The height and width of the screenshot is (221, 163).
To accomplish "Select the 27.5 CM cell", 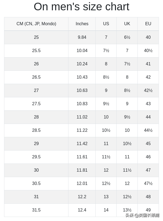I will click(x=36, y=104).
